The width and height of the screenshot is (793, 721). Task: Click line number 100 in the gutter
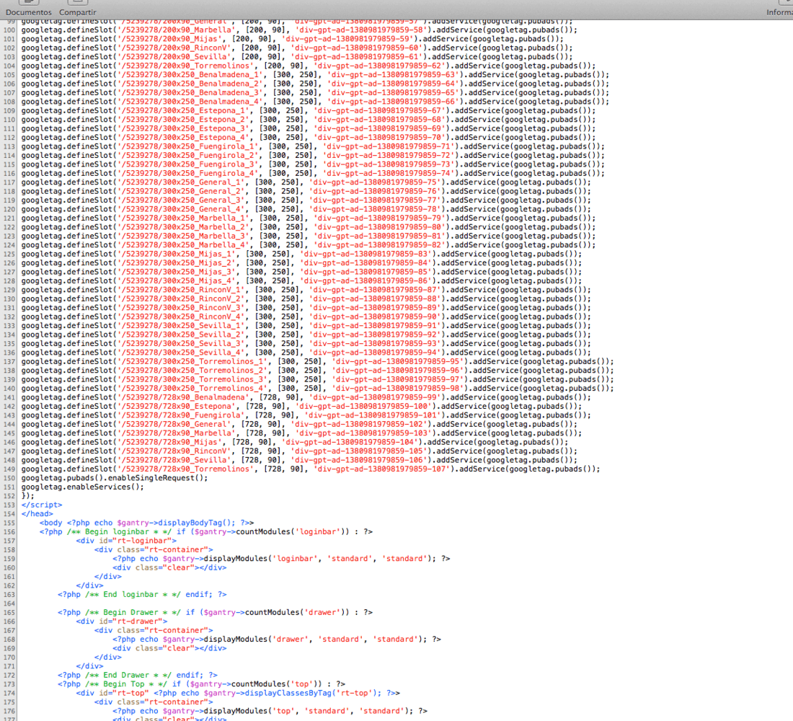point(9,30)
